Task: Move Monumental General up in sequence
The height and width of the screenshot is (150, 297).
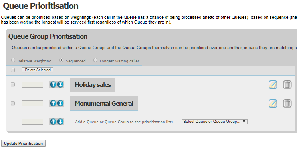Action: click(x=53, y=103)
